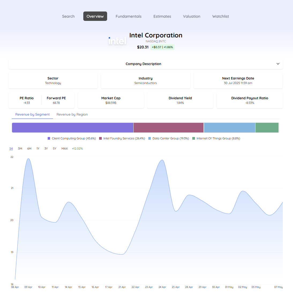Select the MAX chart range
Screen dimensions: 293x293
65,149
